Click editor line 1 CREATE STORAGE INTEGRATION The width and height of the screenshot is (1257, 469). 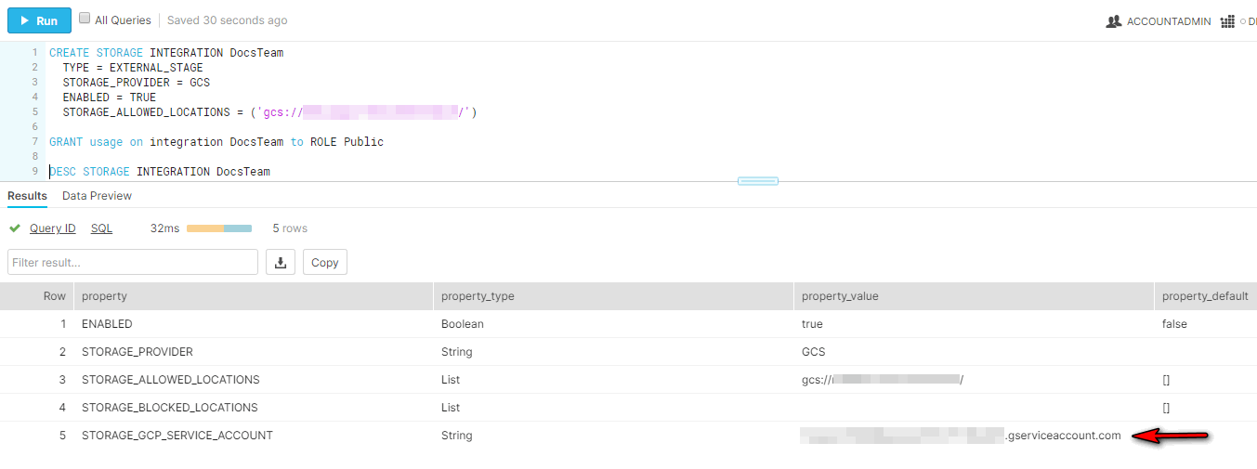pyautogui.click(x=166, y=53)
